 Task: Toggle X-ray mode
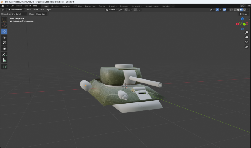231,10
